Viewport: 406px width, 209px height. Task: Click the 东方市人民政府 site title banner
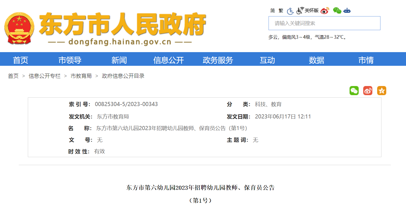pyautogui.click(x=123, y=24)
